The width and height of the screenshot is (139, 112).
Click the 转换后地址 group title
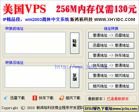coord(14,63)
